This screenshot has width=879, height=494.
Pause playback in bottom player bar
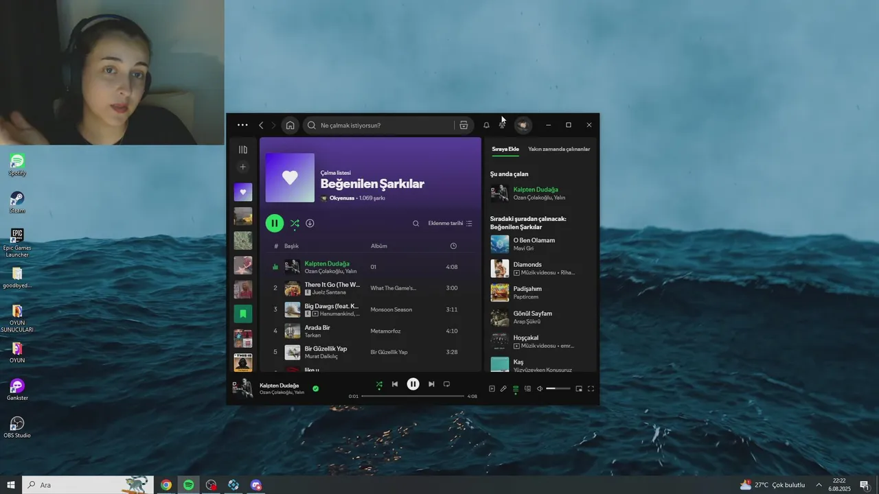pos(413,384)
